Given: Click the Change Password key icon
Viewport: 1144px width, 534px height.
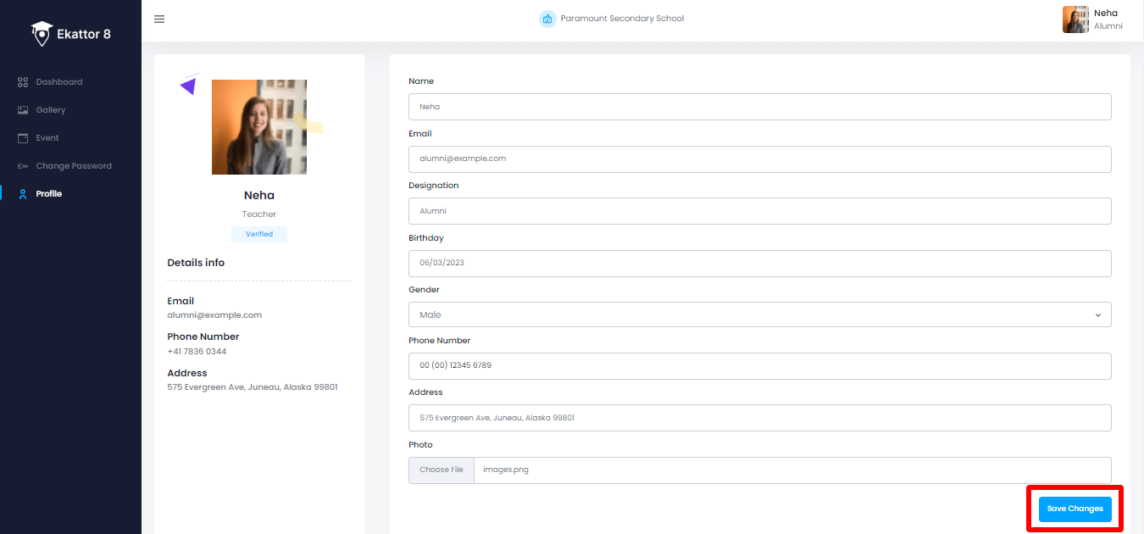Looking at the screenshot, I should coord(23,166).
